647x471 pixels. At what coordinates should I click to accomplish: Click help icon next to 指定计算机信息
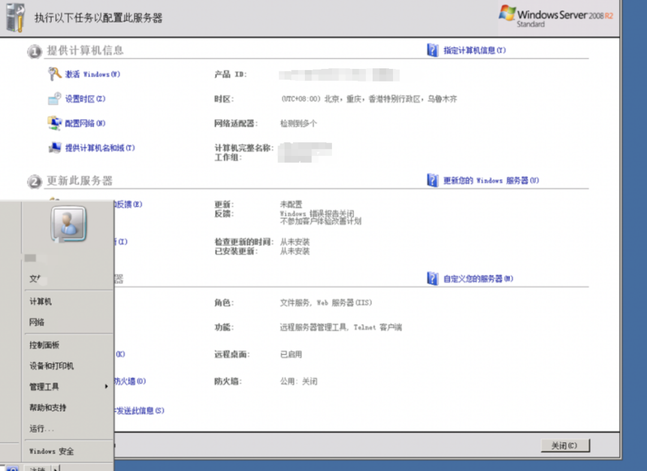click(x=433, y=50)
